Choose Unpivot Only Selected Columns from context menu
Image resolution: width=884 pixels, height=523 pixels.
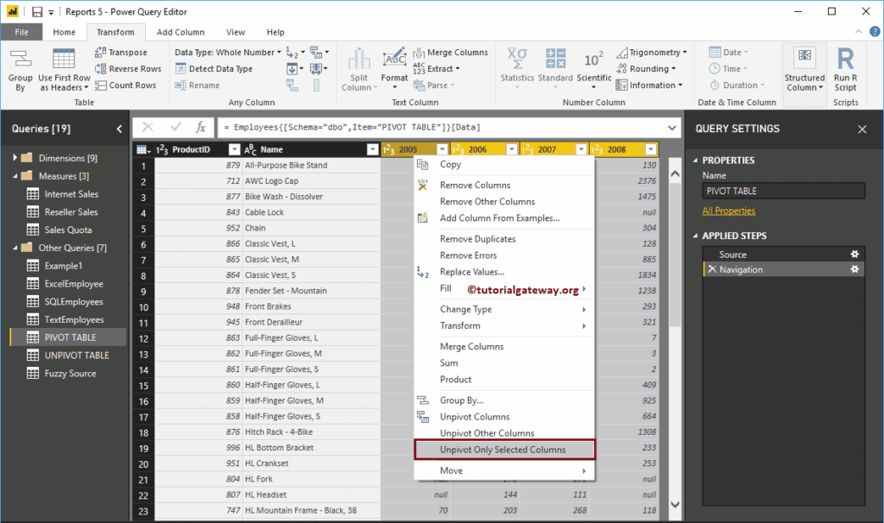pos(504,449)
